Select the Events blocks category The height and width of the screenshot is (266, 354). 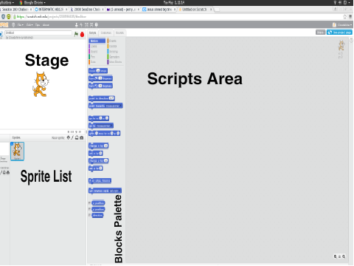pos(115,41)
